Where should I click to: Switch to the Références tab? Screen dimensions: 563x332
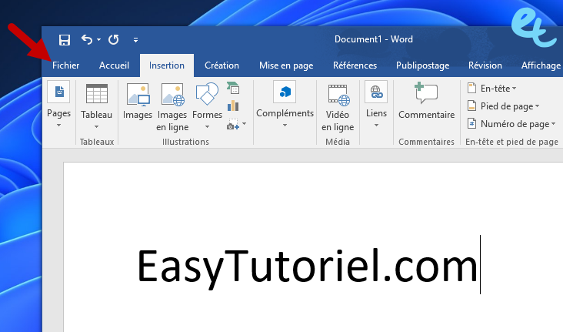pyautogui.click(x=355, y=65)
